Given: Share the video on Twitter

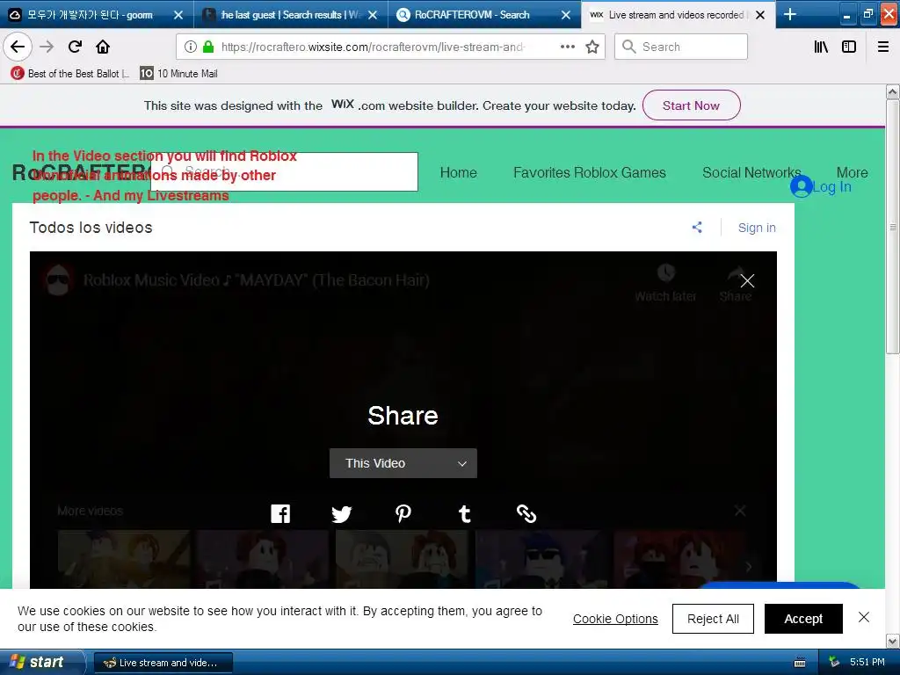Looking at the screenshot, I should coord(342,513).
